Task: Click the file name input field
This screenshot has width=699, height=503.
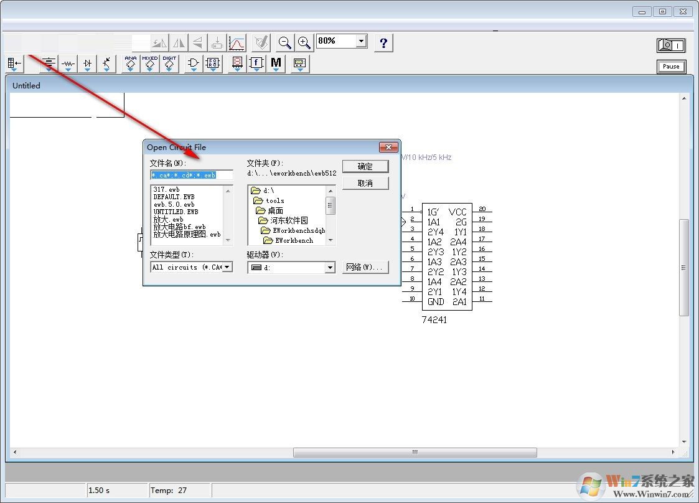Action: click(192, 175)
